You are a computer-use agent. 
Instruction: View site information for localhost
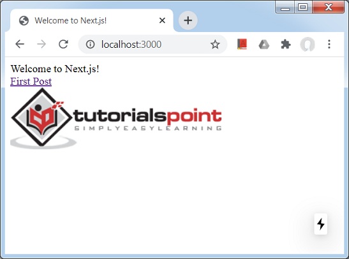click(90, 44)
